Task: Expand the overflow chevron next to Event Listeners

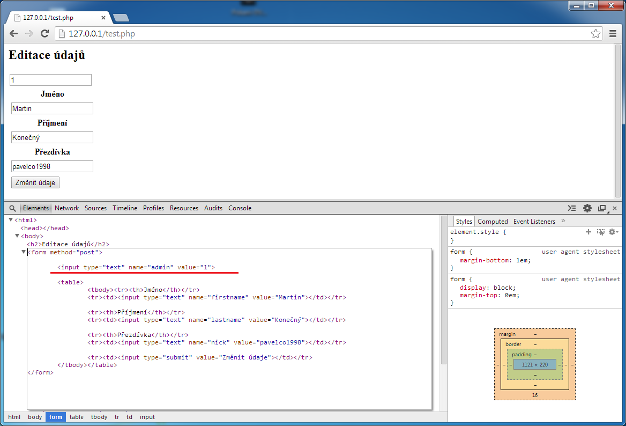Action: 563,221
